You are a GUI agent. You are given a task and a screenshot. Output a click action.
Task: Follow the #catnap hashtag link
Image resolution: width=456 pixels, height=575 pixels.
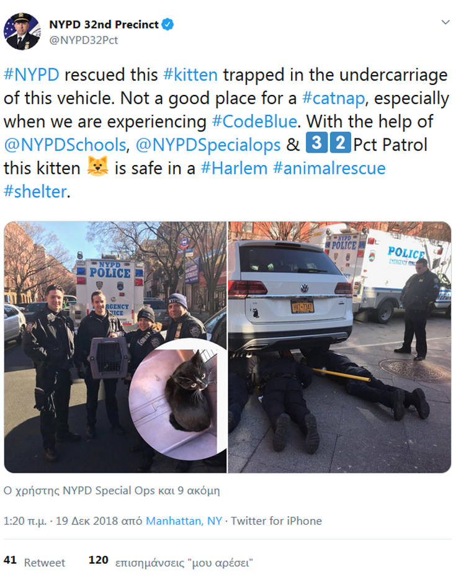[334, 98]
